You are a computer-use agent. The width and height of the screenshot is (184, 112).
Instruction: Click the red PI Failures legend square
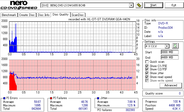pyautogui.click(x=51, y=98)
